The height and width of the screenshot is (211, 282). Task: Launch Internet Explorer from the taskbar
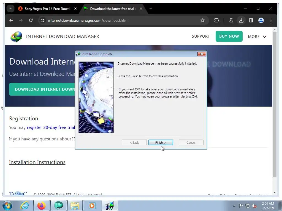24,206
